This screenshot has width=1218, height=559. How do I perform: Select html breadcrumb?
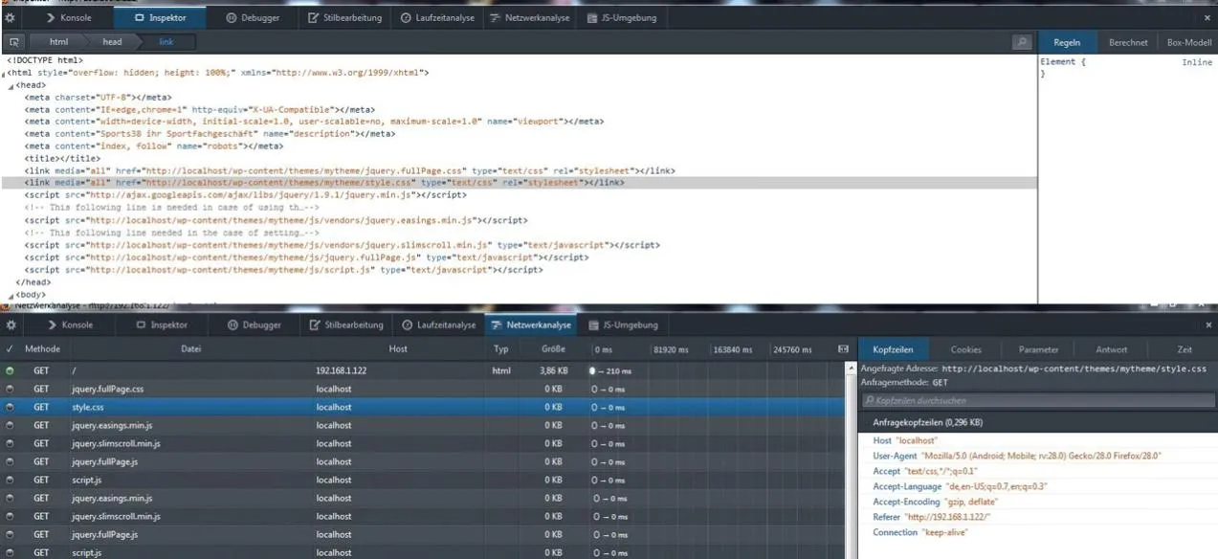[x=58, y=42]
